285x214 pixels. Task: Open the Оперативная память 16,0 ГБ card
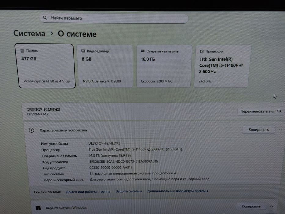pos(164,66)
